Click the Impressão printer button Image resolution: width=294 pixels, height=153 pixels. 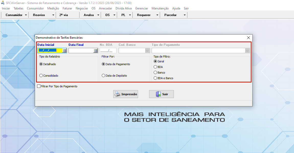pyautogui.click(x=126, y=94)
